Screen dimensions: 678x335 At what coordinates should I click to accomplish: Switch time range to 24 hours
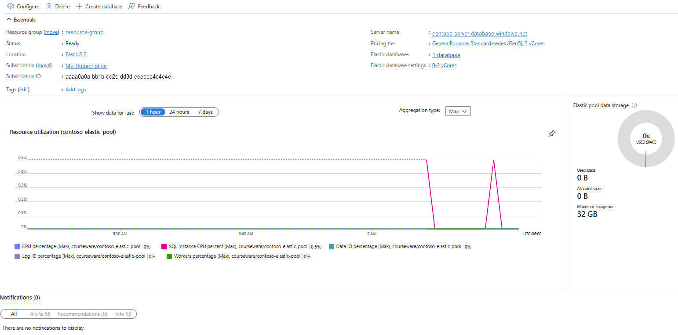tap(179, 112)
